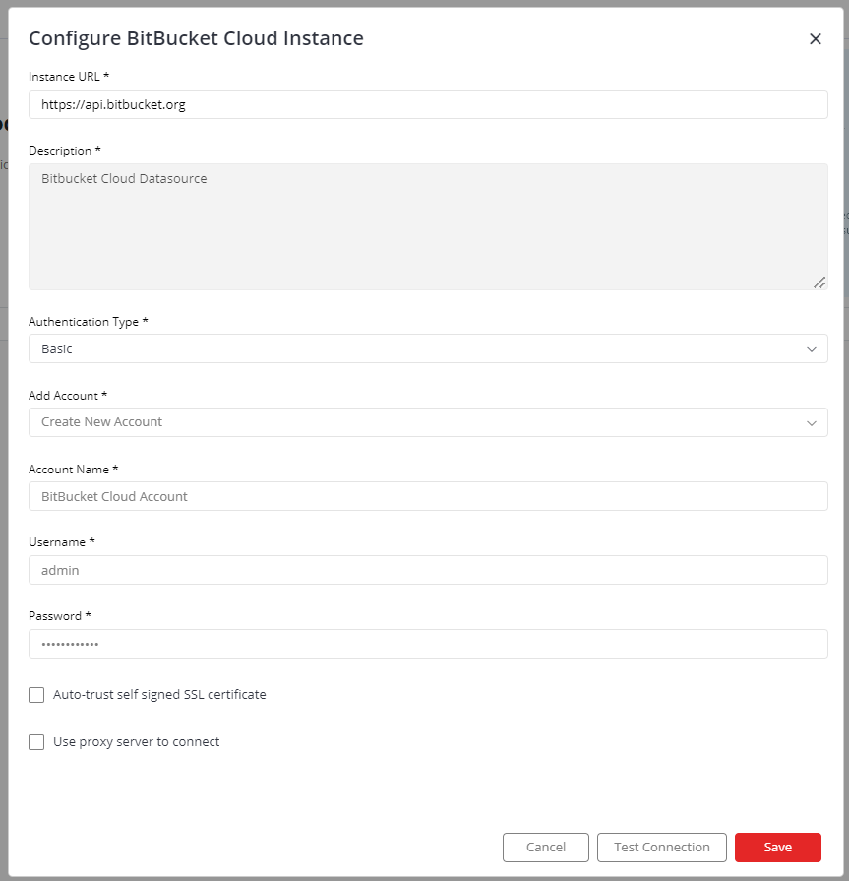
Task: Grab the Description textarea resize handle
Action: pos(819,283)
